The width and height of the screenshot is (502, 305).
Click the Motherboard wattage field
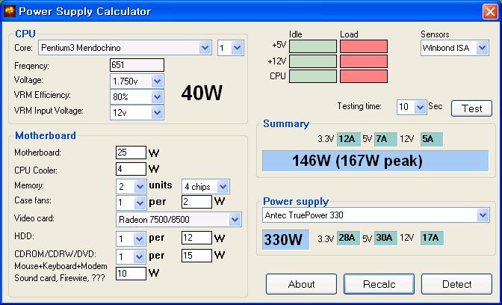tap(131, 152)
